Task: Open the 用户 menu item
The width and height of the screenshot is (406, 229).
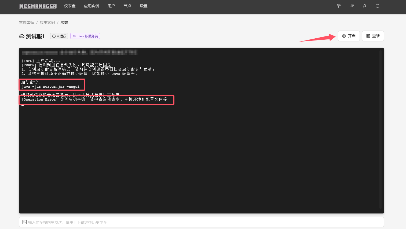Action: (111, 6)
